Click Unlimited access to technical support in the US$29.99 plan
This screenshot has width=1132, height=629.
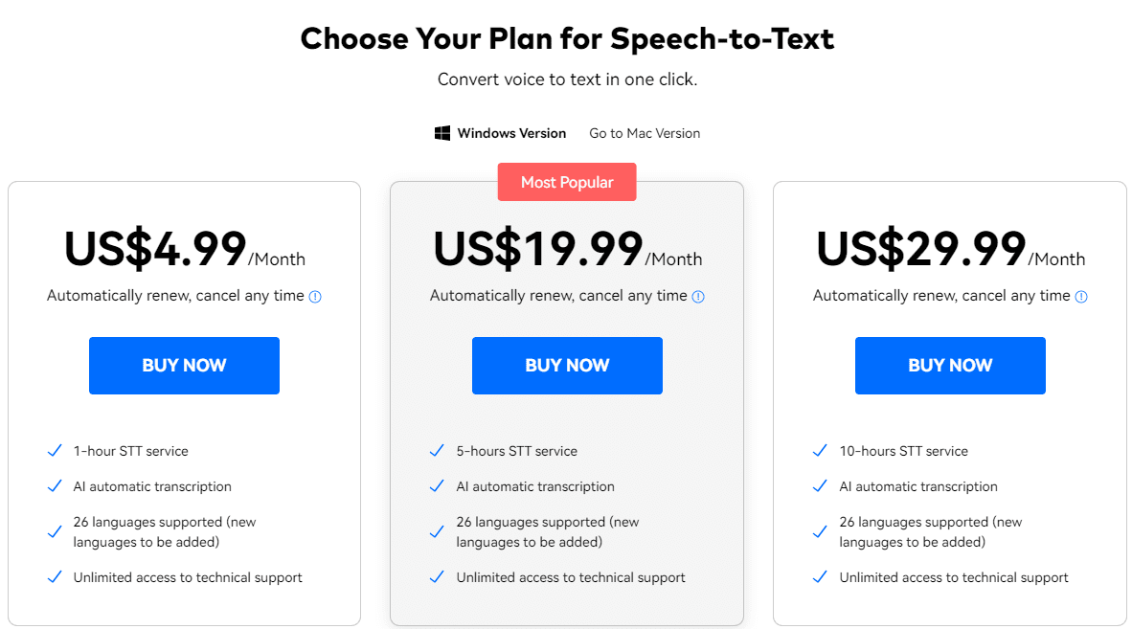[954, 577]
